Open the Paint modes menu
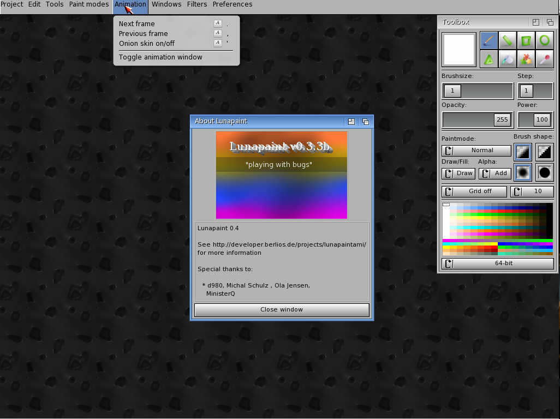The width and height of the screenshot is (560, 419). 89,4
